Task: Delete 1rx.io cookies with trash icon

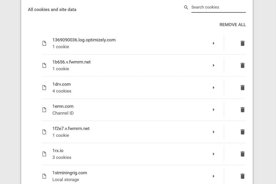Action: pos(242,154)
